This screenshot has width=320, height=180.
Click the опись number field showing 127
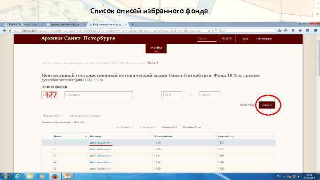click(x=49, y=95)
